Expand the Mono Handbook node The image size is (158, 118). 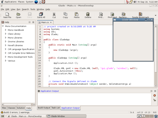(6, 30)
